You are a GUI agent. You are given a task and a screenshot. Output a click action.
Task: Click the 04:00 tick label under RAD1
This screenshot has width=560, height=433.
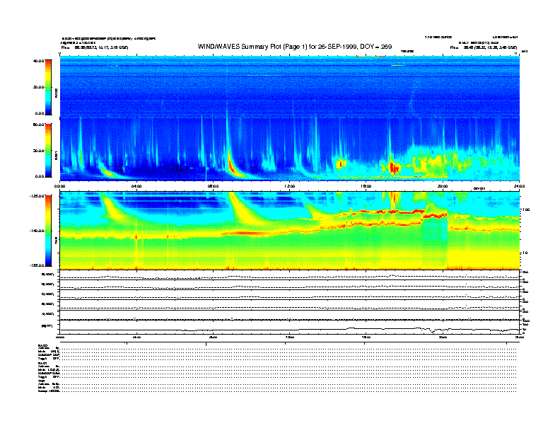[x=136, y=186]
